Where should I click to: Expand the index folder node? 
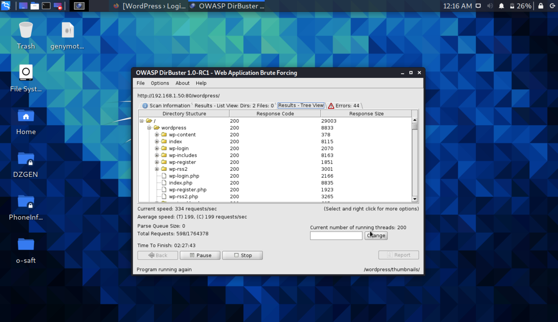(x=157, y=141)
